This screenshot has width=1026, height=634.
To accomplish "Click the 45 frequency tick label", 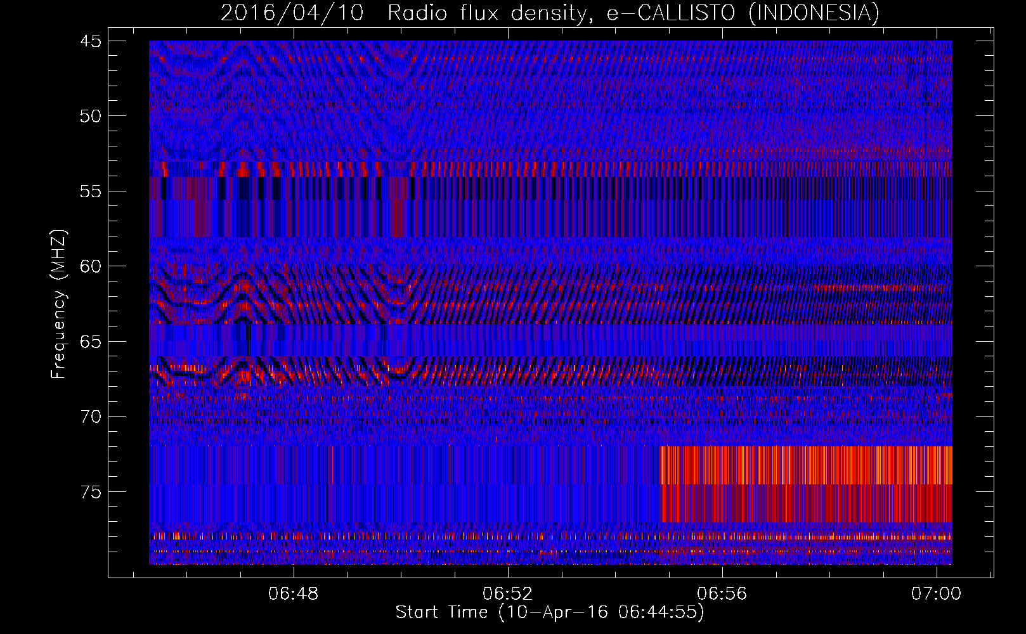I will coord(90,41).
